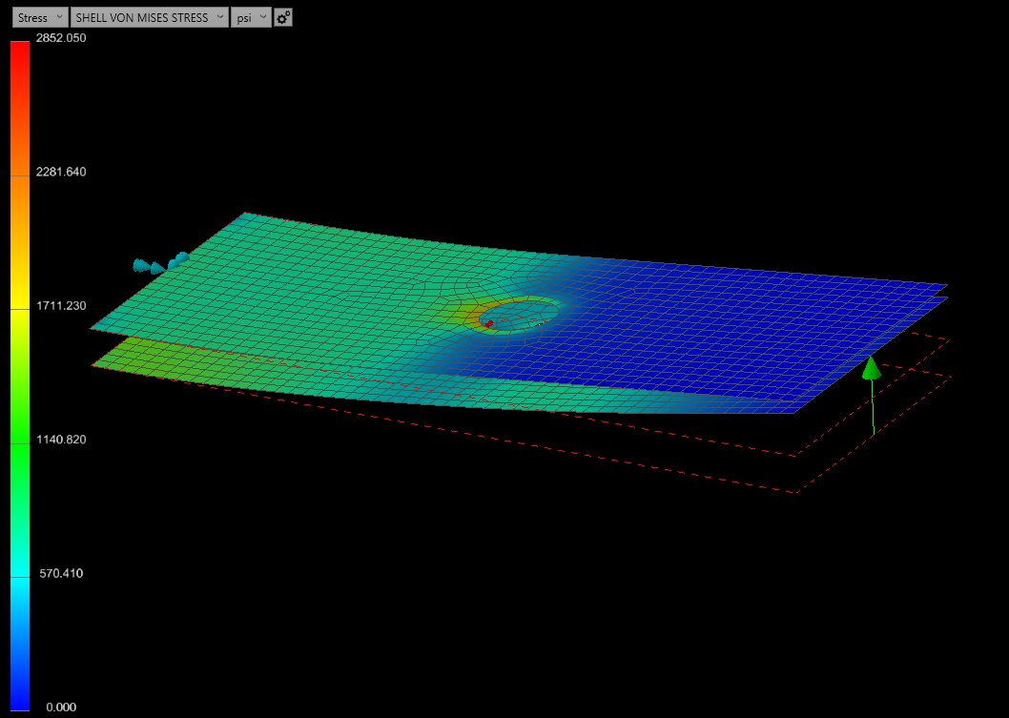Open the psi units dropdown
The image size is (1009, 718).
tap(251, 17)
